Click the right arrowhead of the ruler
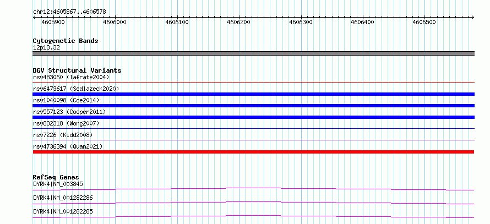This screenshot has width=490, height=224. click(x=473, y=17)
